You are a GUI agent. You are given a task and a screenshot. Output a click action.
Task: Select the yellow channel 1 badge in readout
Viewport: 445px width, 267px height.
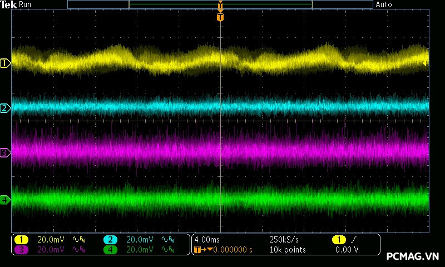click(x=21, y=240)
